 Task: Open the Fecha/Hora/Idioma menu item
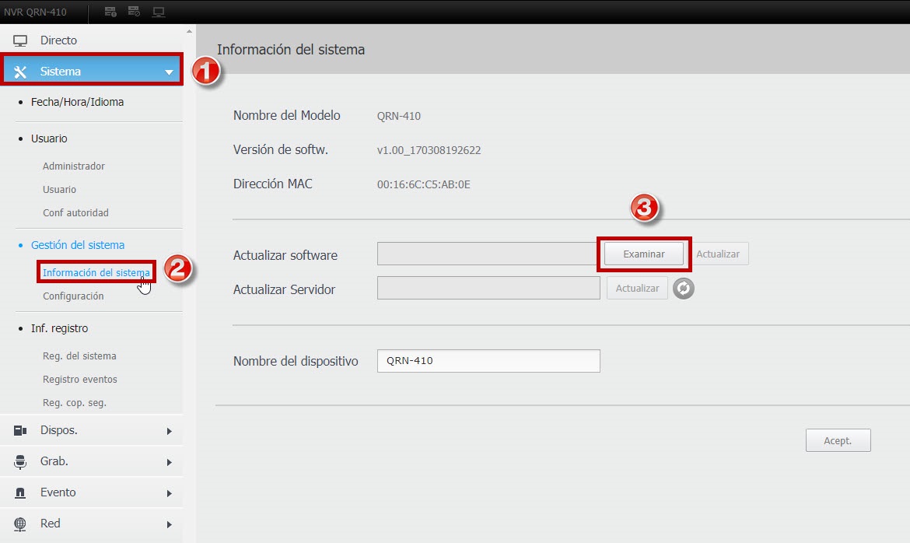point(77,102)
